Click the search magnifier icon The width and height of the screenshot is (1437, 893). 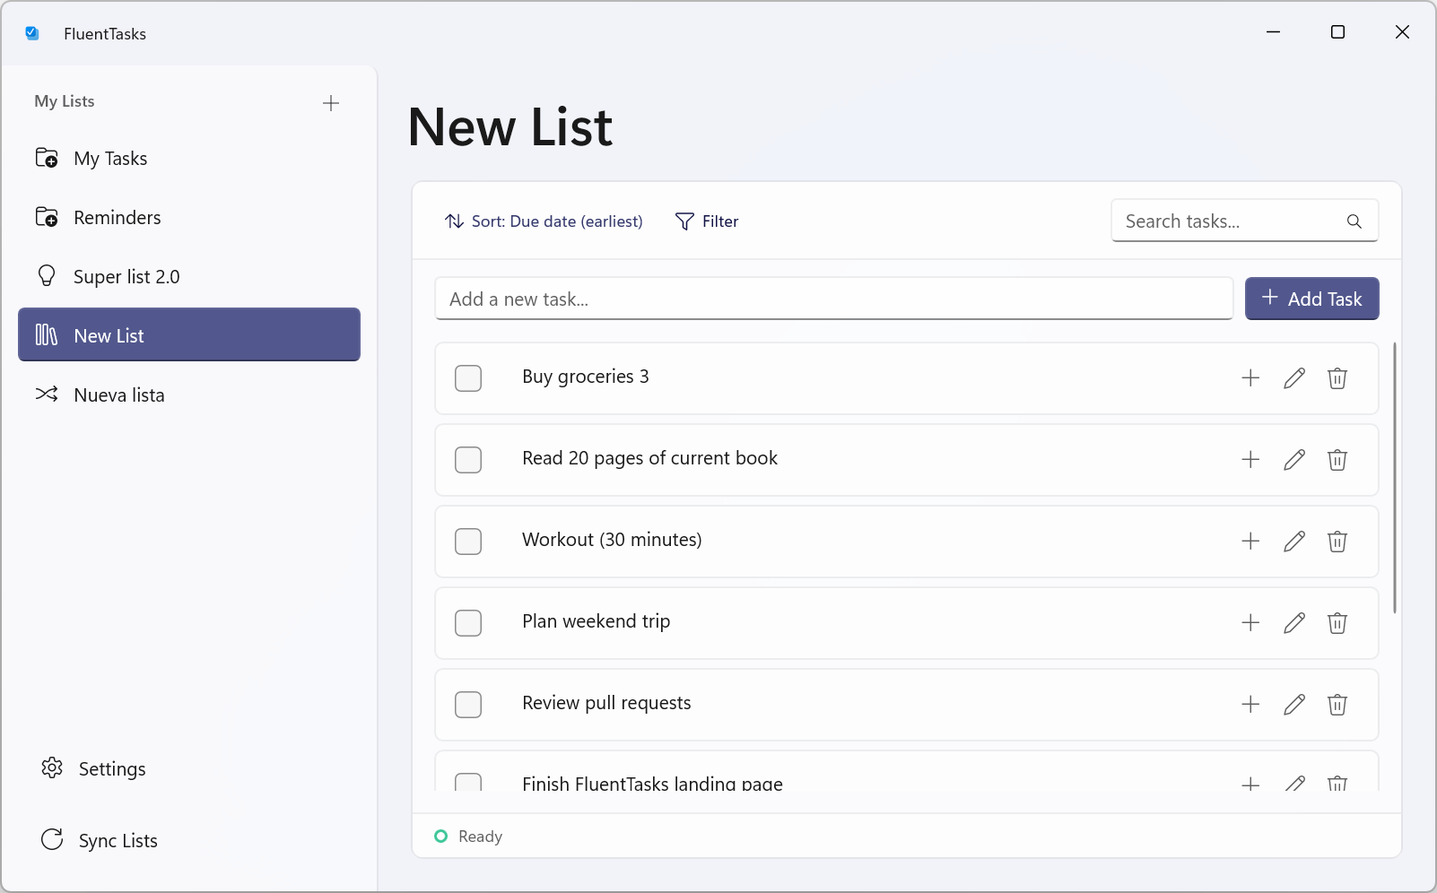point(1354,221)
